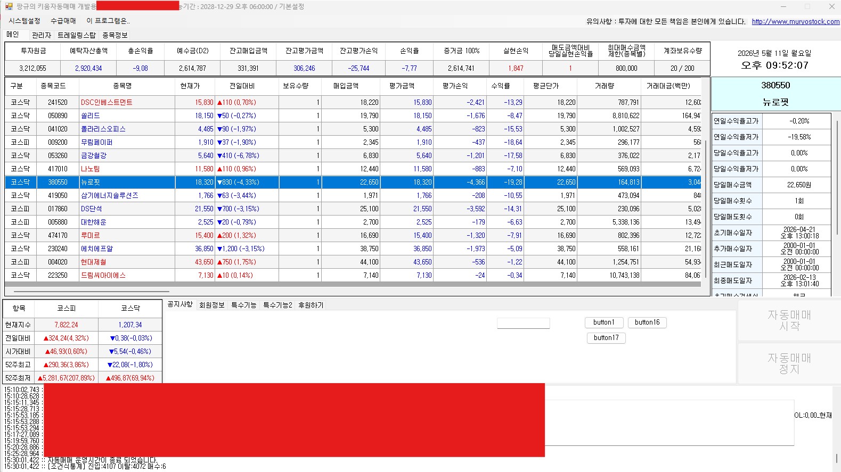Select the 특수기능2 tab
This screenshot has height=472, width=841.
tap(277, 305)
